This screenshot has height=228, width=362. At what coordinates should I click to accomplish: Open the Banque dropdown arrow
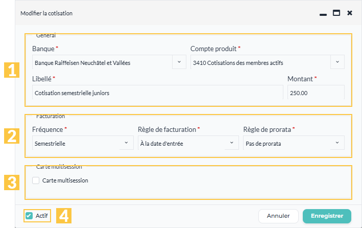point(179,62)
